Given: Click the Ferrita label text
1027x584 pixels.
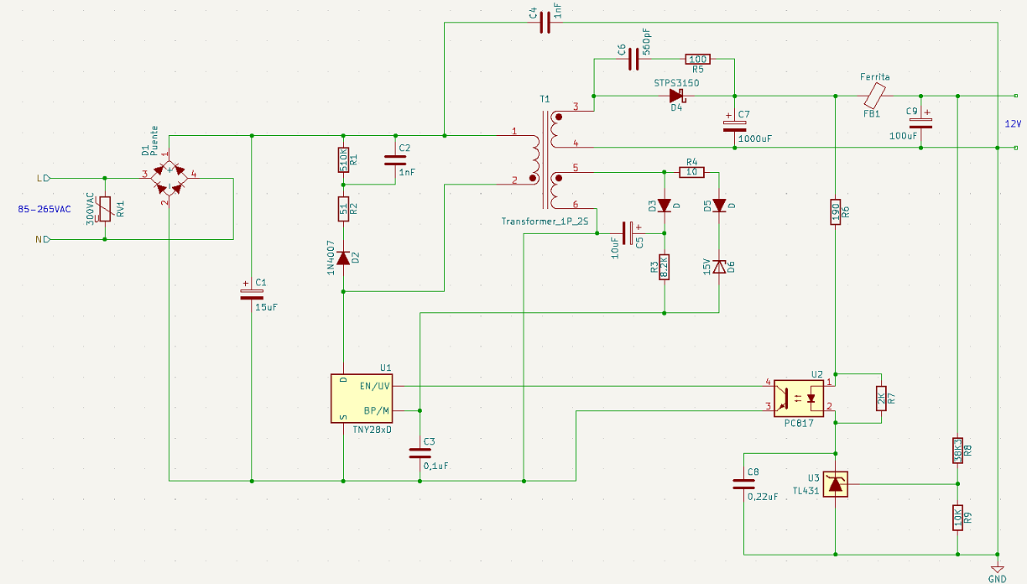Looking at the screenshot, I should tap(875, 77).
